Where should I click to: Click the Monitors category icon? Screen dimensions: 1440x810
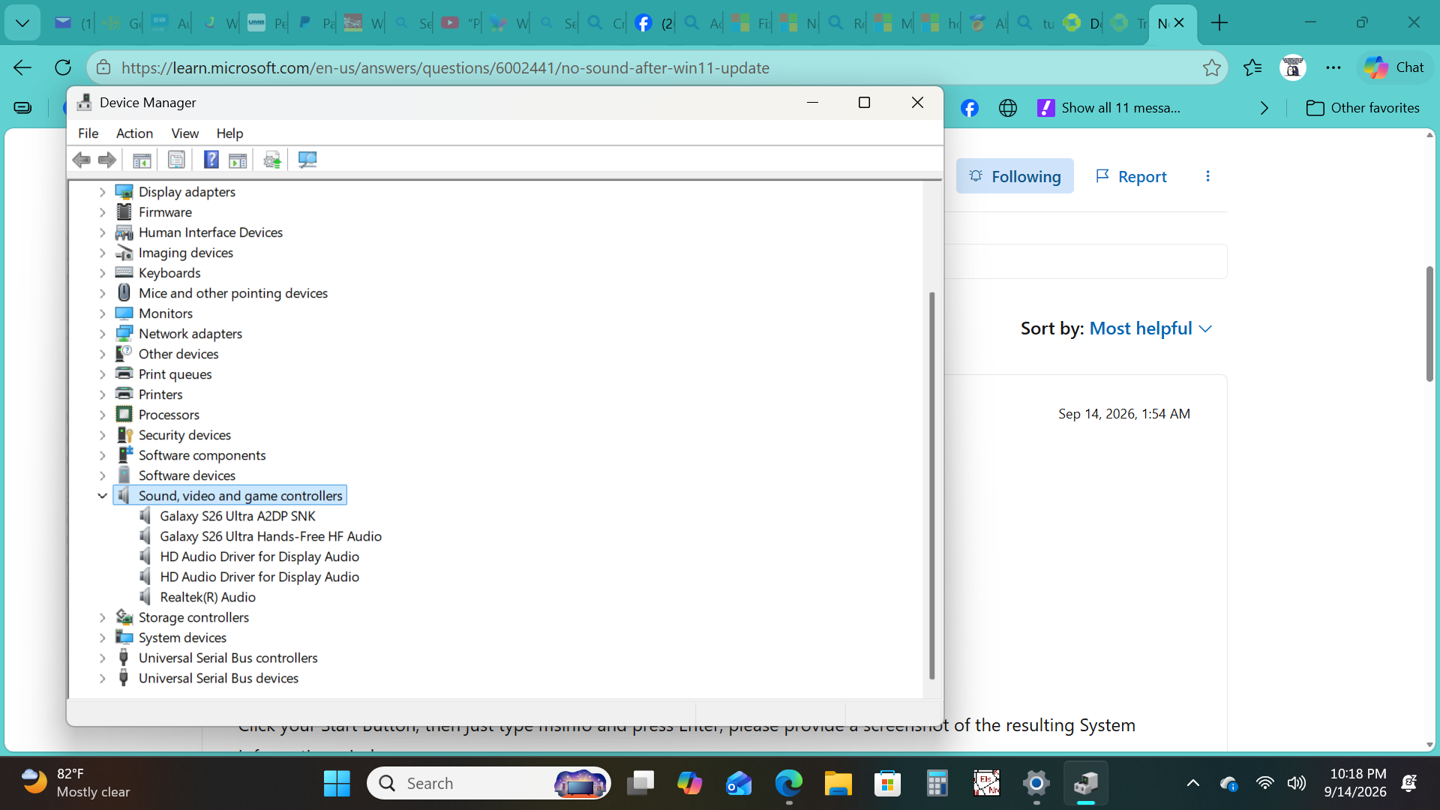[124, 313]
